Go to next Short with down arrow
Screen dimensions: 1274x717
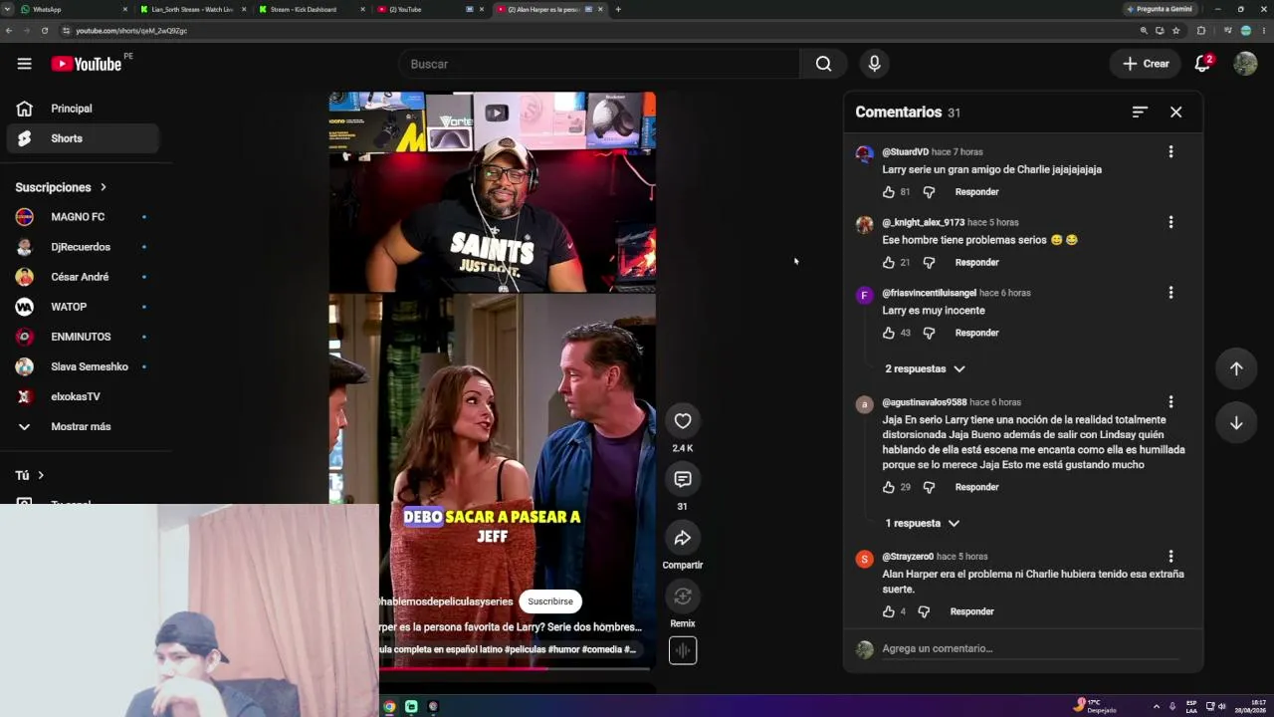tap(1236, 422)
